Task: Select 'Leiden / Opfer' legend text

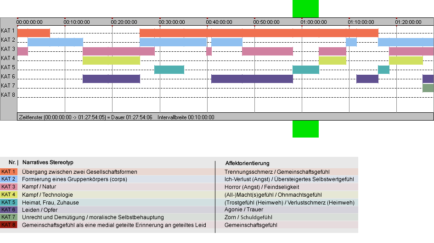Action: [40, 210]
